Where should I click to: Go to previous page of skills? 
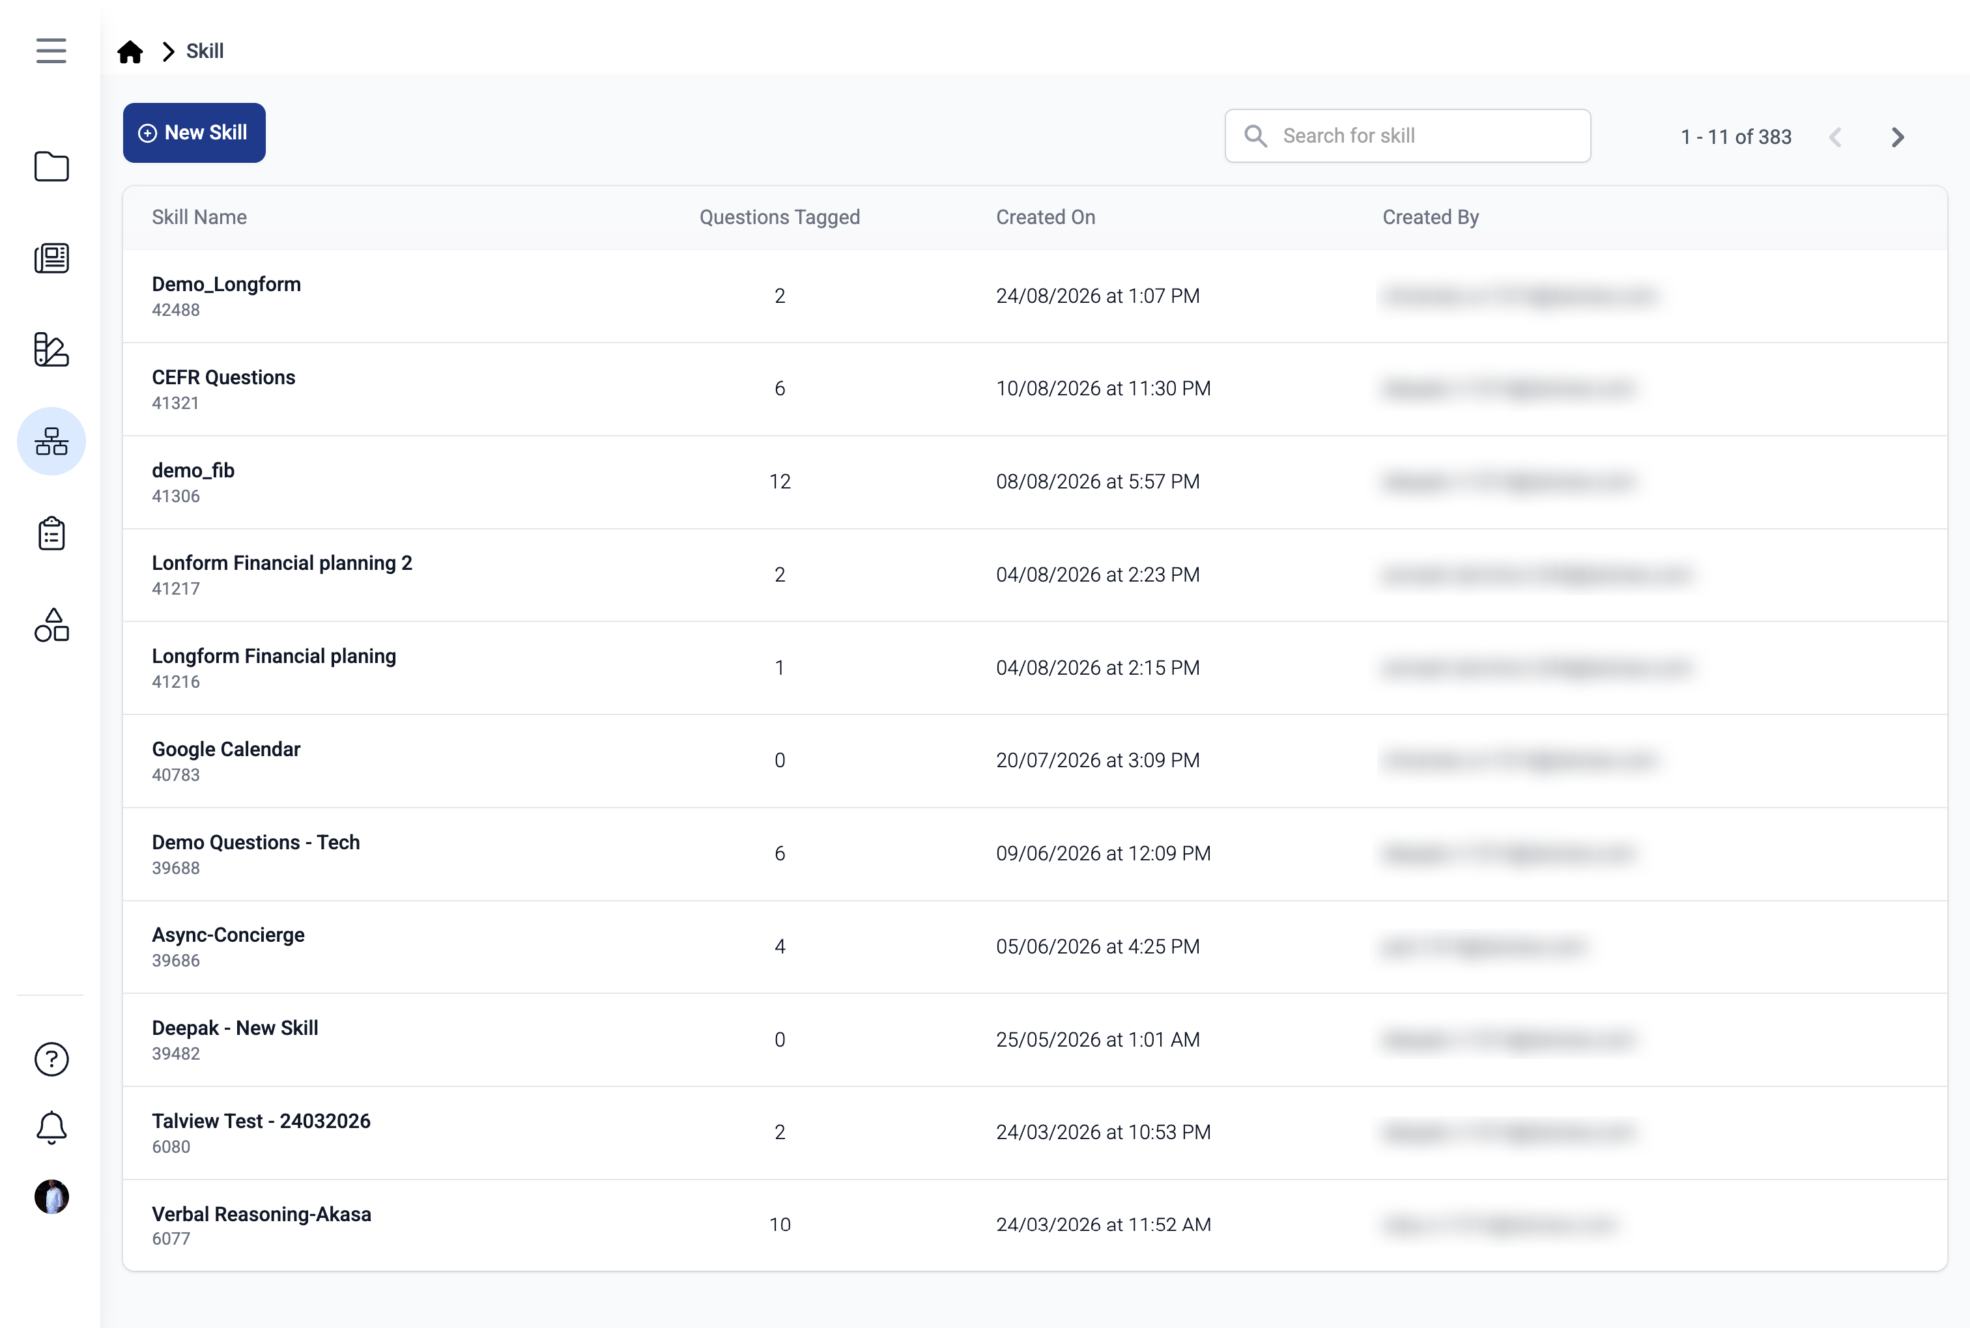coord(1834,137)
